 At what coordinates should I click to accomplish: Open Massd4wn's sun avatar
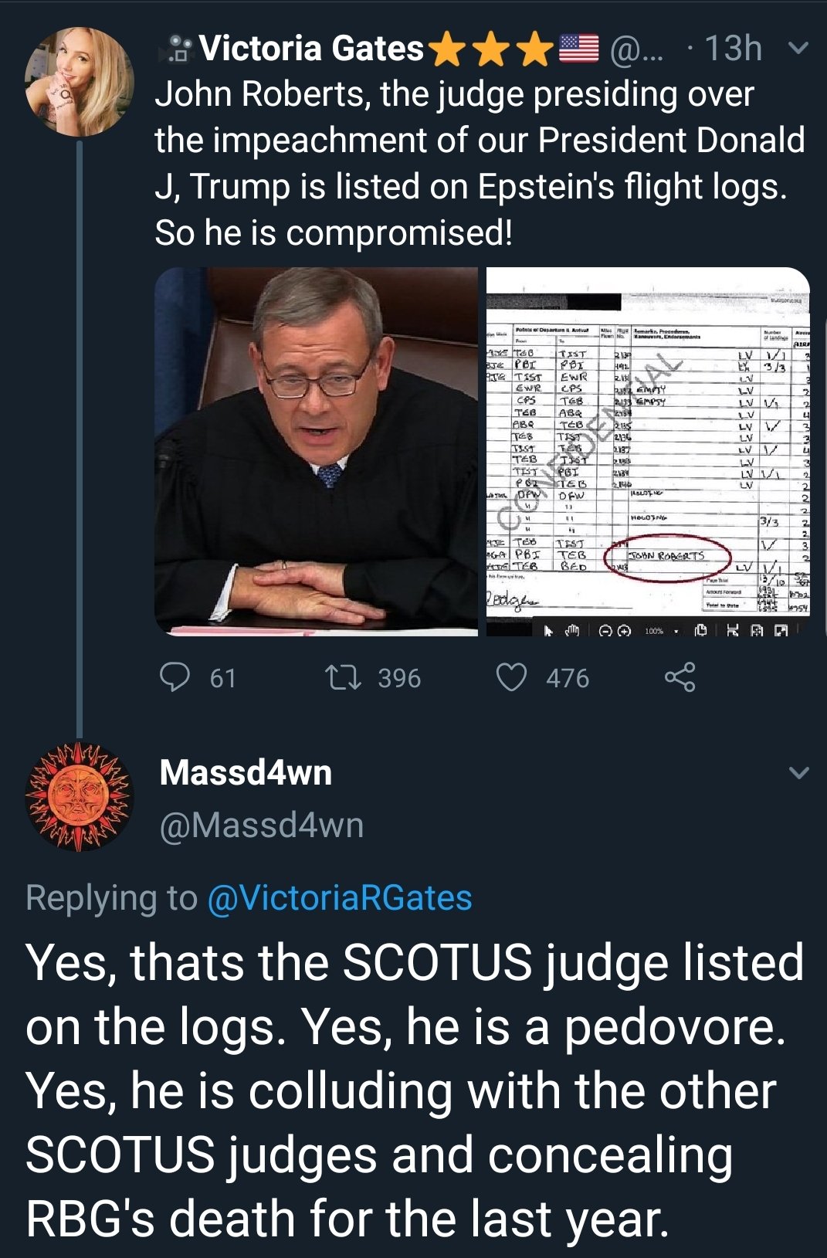[x=79, y=796]
